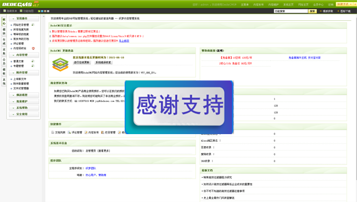This screenshot has width=357, height=202.
Task: Switch to the 会员 vertical tab
Action: pos(4,61)
